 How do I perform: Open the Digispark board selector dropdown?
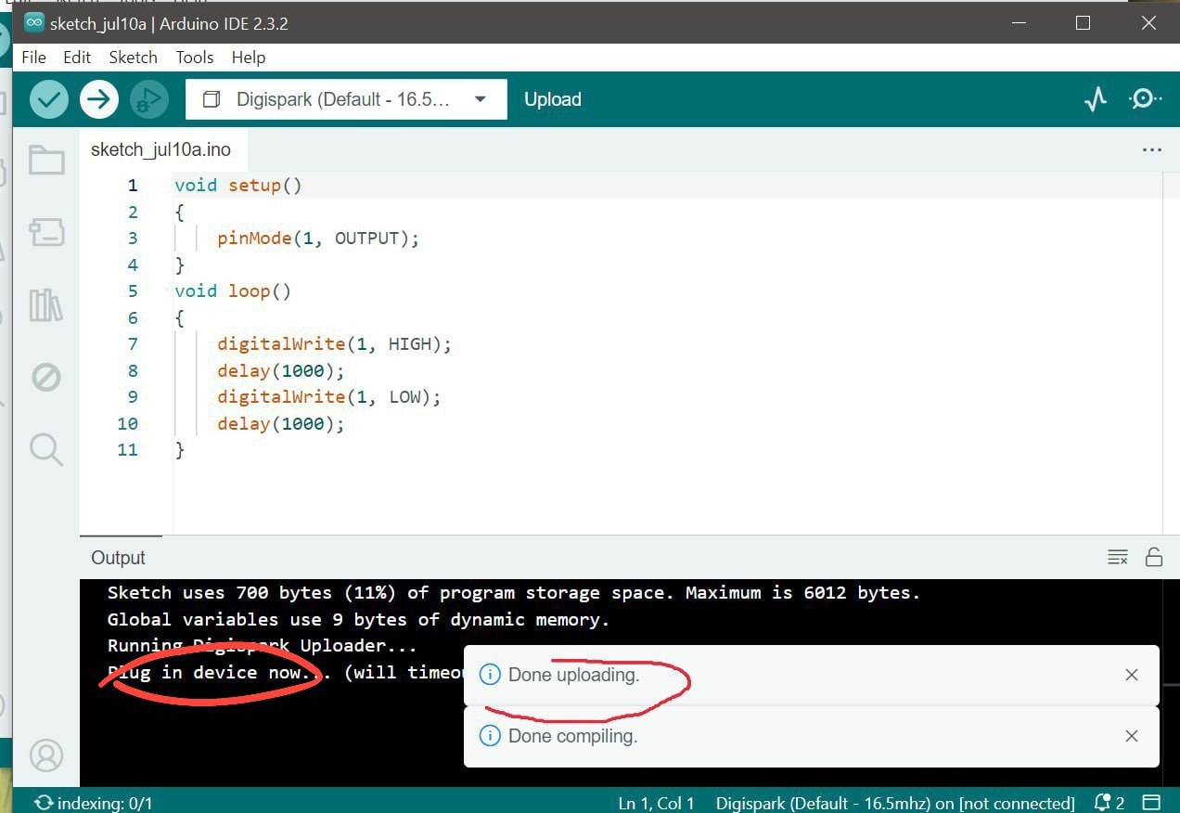(346, 99)
